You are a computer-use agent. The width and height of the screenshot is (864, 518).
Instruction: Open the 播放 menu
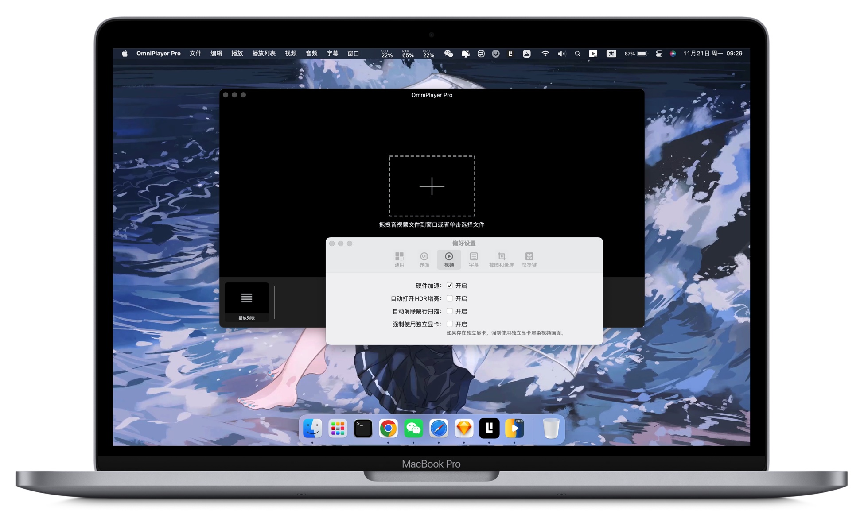[x=237, y=54]
